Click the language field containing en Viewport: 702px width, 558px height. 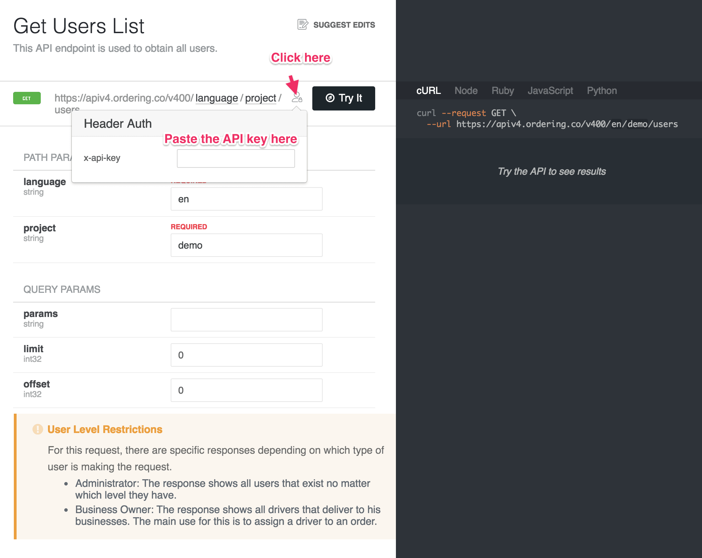246,199
